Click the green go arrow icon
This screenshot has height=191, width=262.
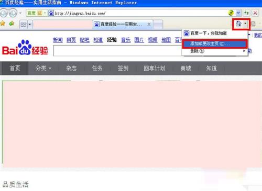(x=231, y=13)
